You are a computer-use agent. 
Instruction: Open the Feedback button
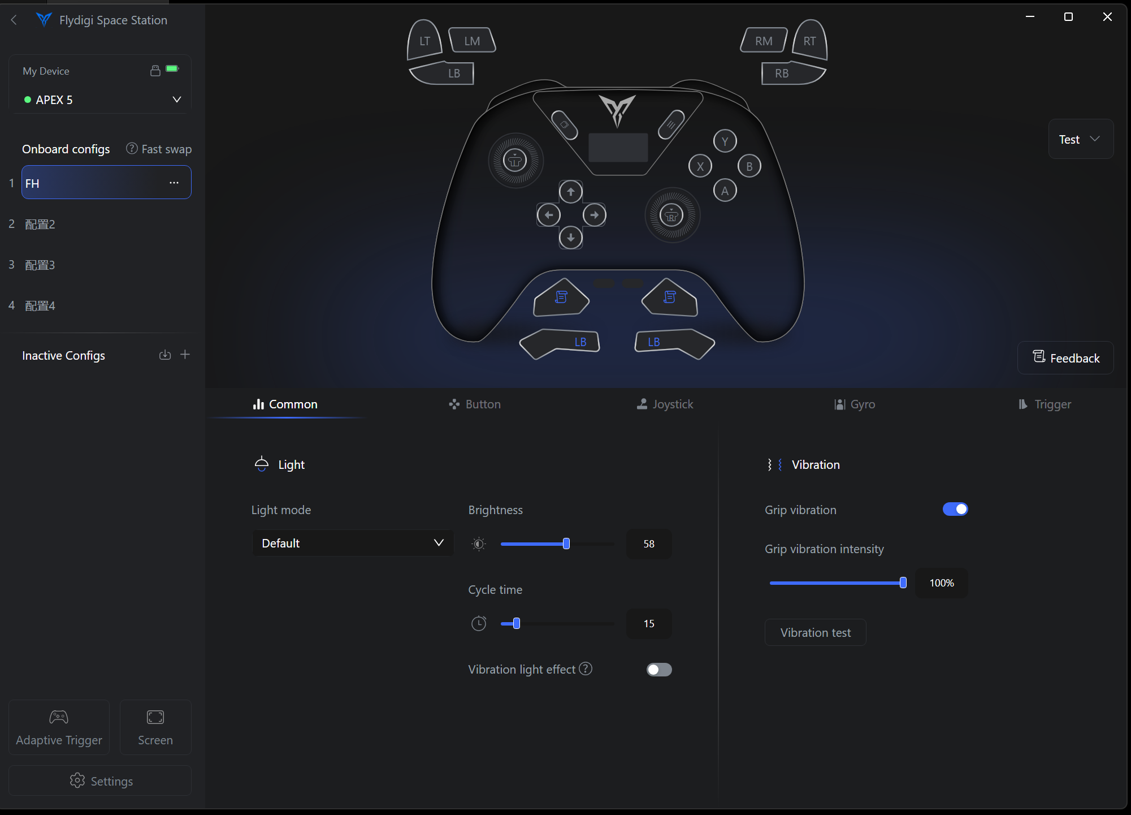tap(1065, 358)
